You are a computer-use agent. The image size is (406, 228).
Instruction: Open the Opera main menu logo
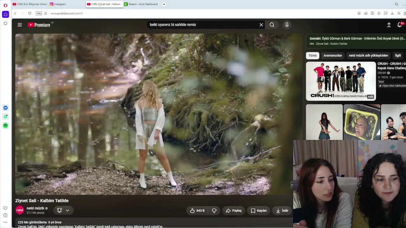pyautogui.click(x=5, y=5)
